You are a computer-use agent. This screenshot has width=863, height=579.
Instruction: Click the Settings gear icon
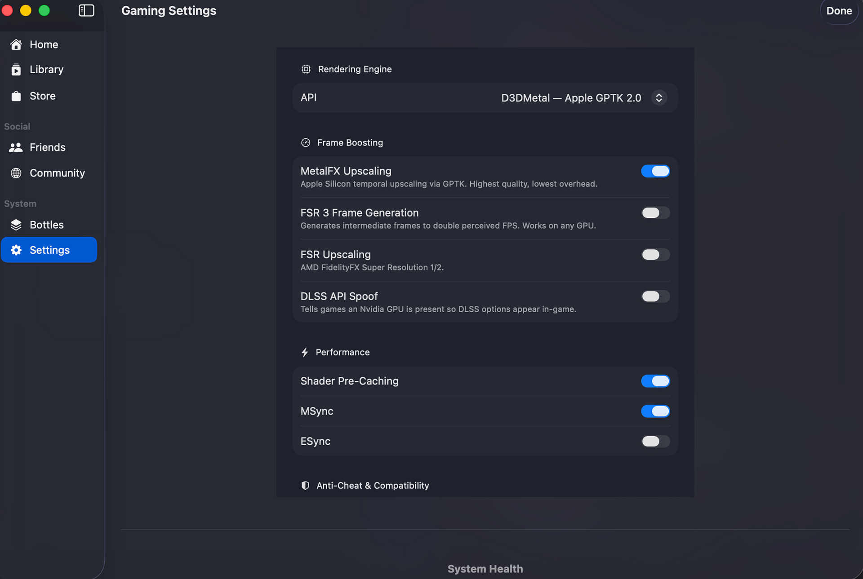click(16, 250)
